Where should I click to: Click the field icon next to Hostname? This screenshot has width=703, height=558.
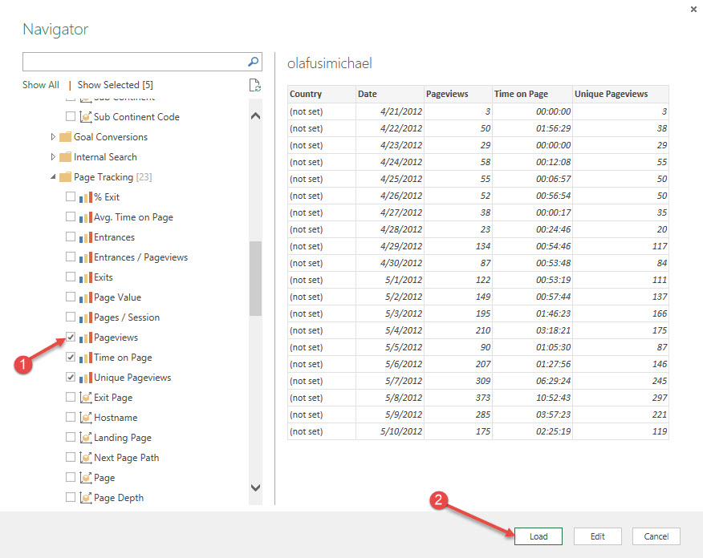coord(85,417)
